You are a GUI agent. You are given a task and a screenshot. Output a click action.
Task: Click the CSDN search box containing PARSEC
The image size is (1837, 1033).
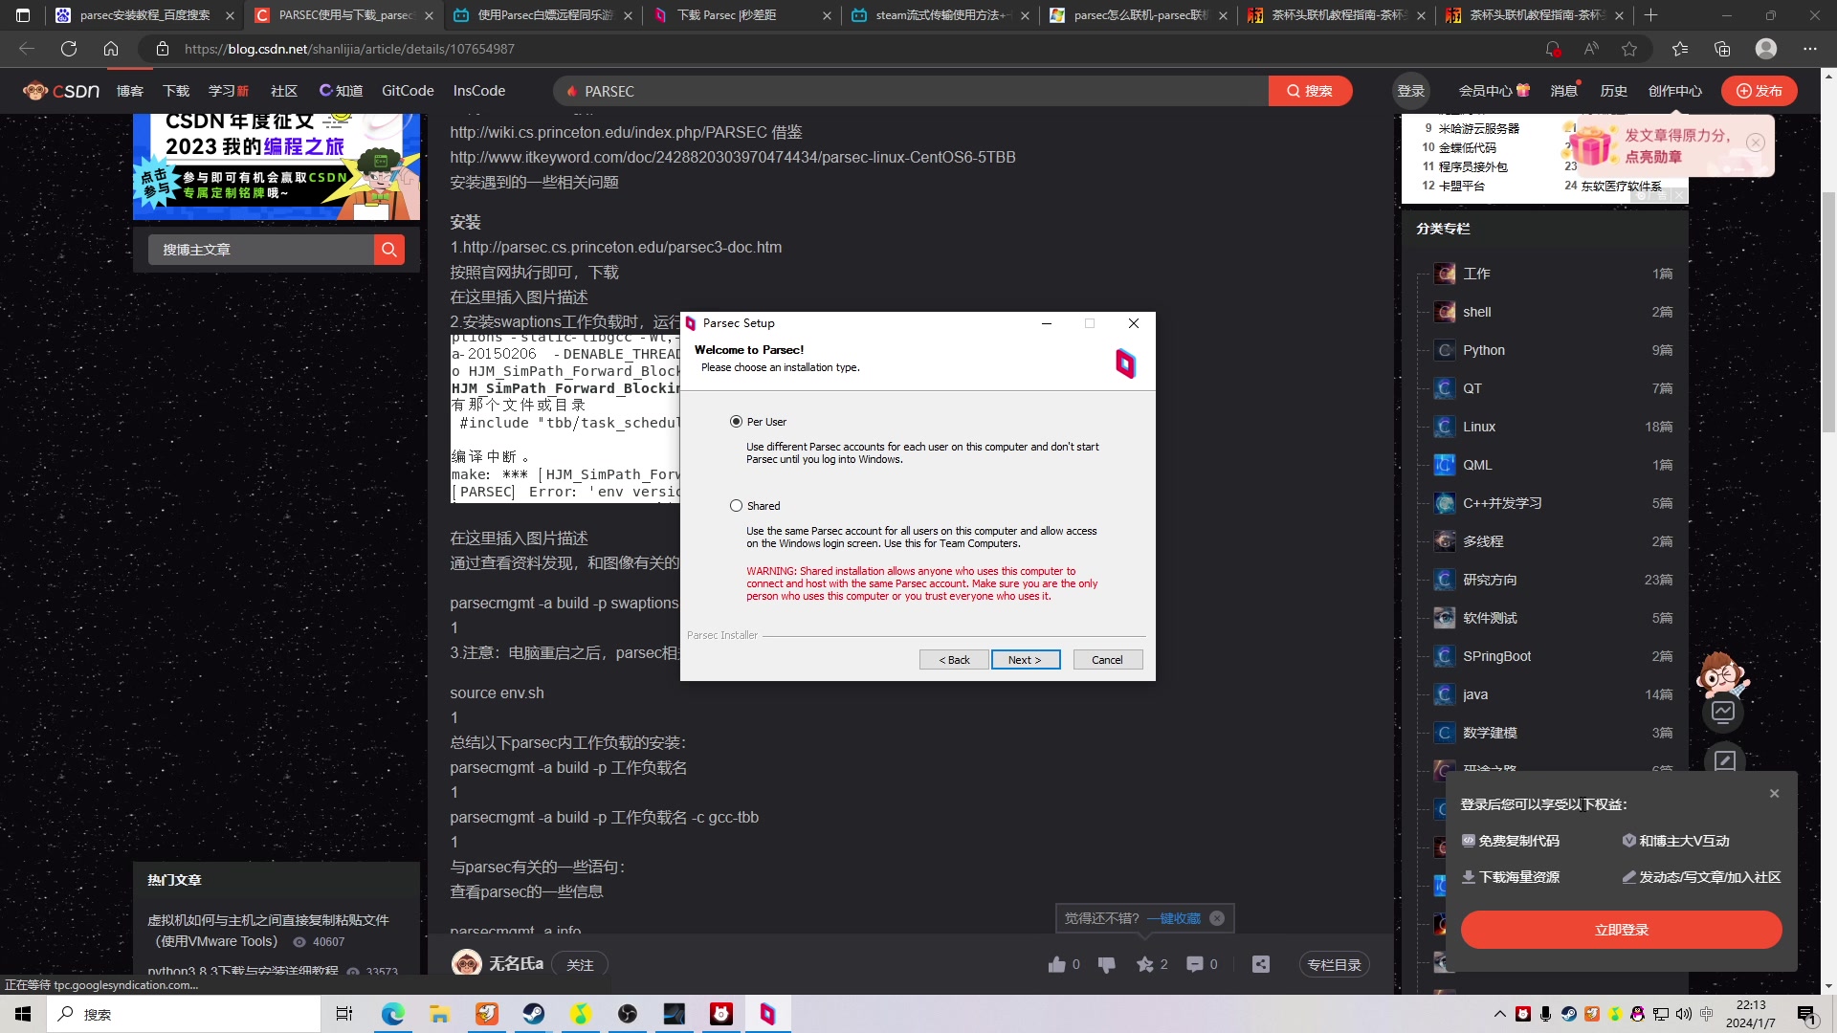click(x=911, y=91)
